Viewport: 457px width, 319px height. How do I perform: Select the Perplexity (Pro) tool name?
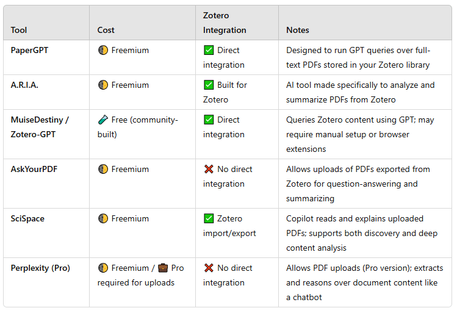[x=40, y=268]
